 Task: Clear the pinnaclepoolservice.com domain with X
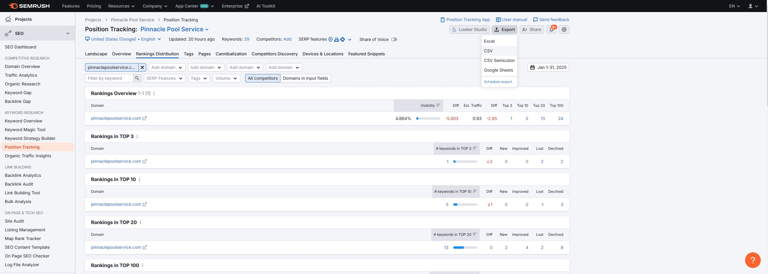pyautogui.click(x=142, y=67)
